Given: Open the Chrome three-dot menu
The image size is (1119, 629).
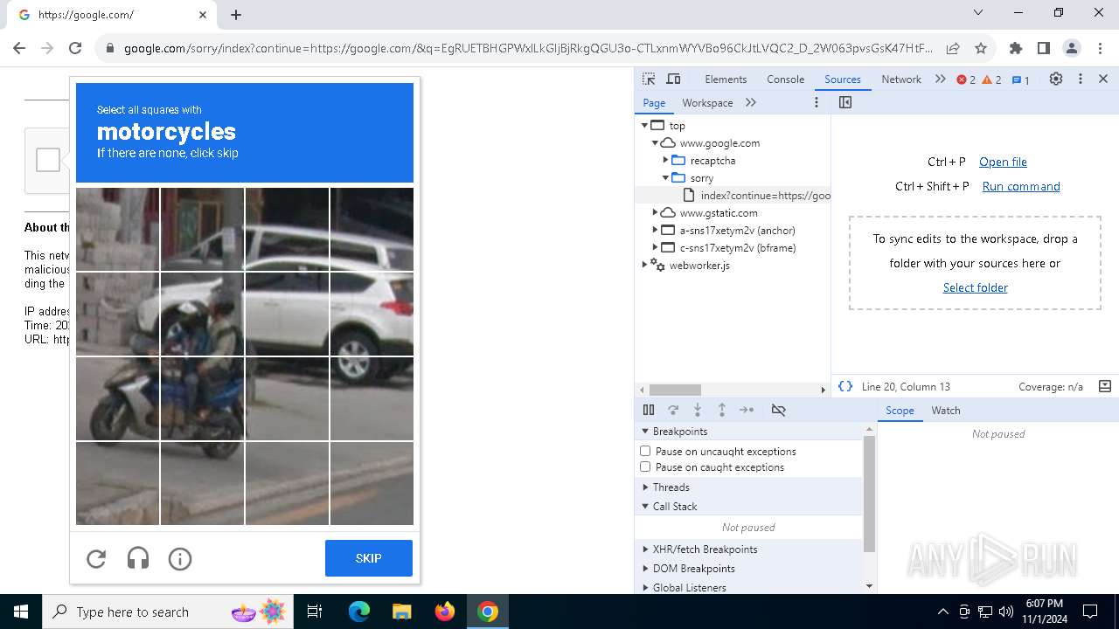Looking at the screenshot, I should point(1100,48).
